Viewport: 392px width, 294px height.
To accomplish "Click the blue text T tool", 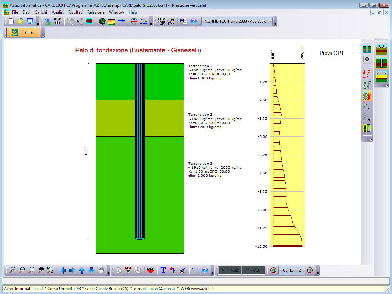I will click(163, 270).
